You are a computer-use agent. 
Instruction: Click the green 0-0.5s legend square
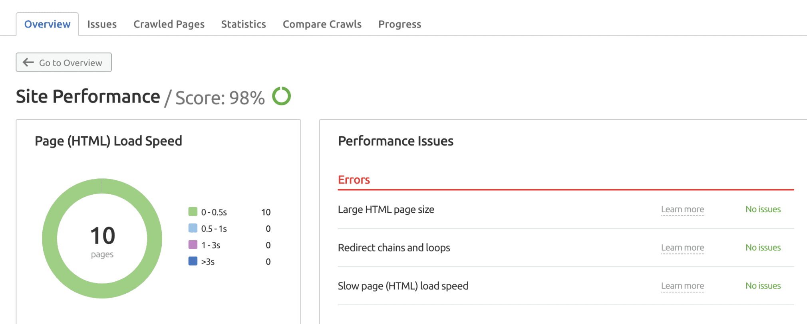pos(192,212)
